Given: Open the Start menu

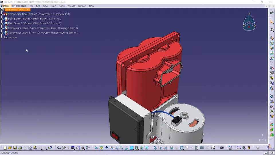Looking at the screenshot, I should [6, 6].
